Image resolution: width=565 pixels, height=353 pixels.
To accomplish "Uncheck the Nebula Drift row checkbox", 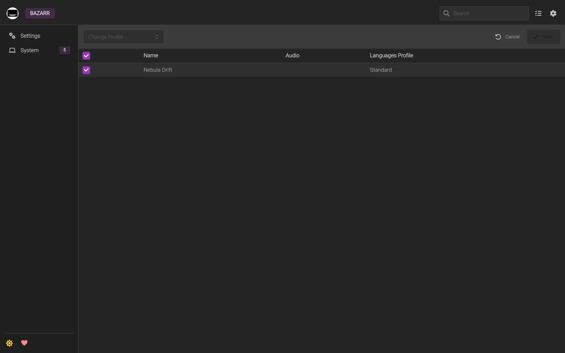I will [x=86, y=70].
